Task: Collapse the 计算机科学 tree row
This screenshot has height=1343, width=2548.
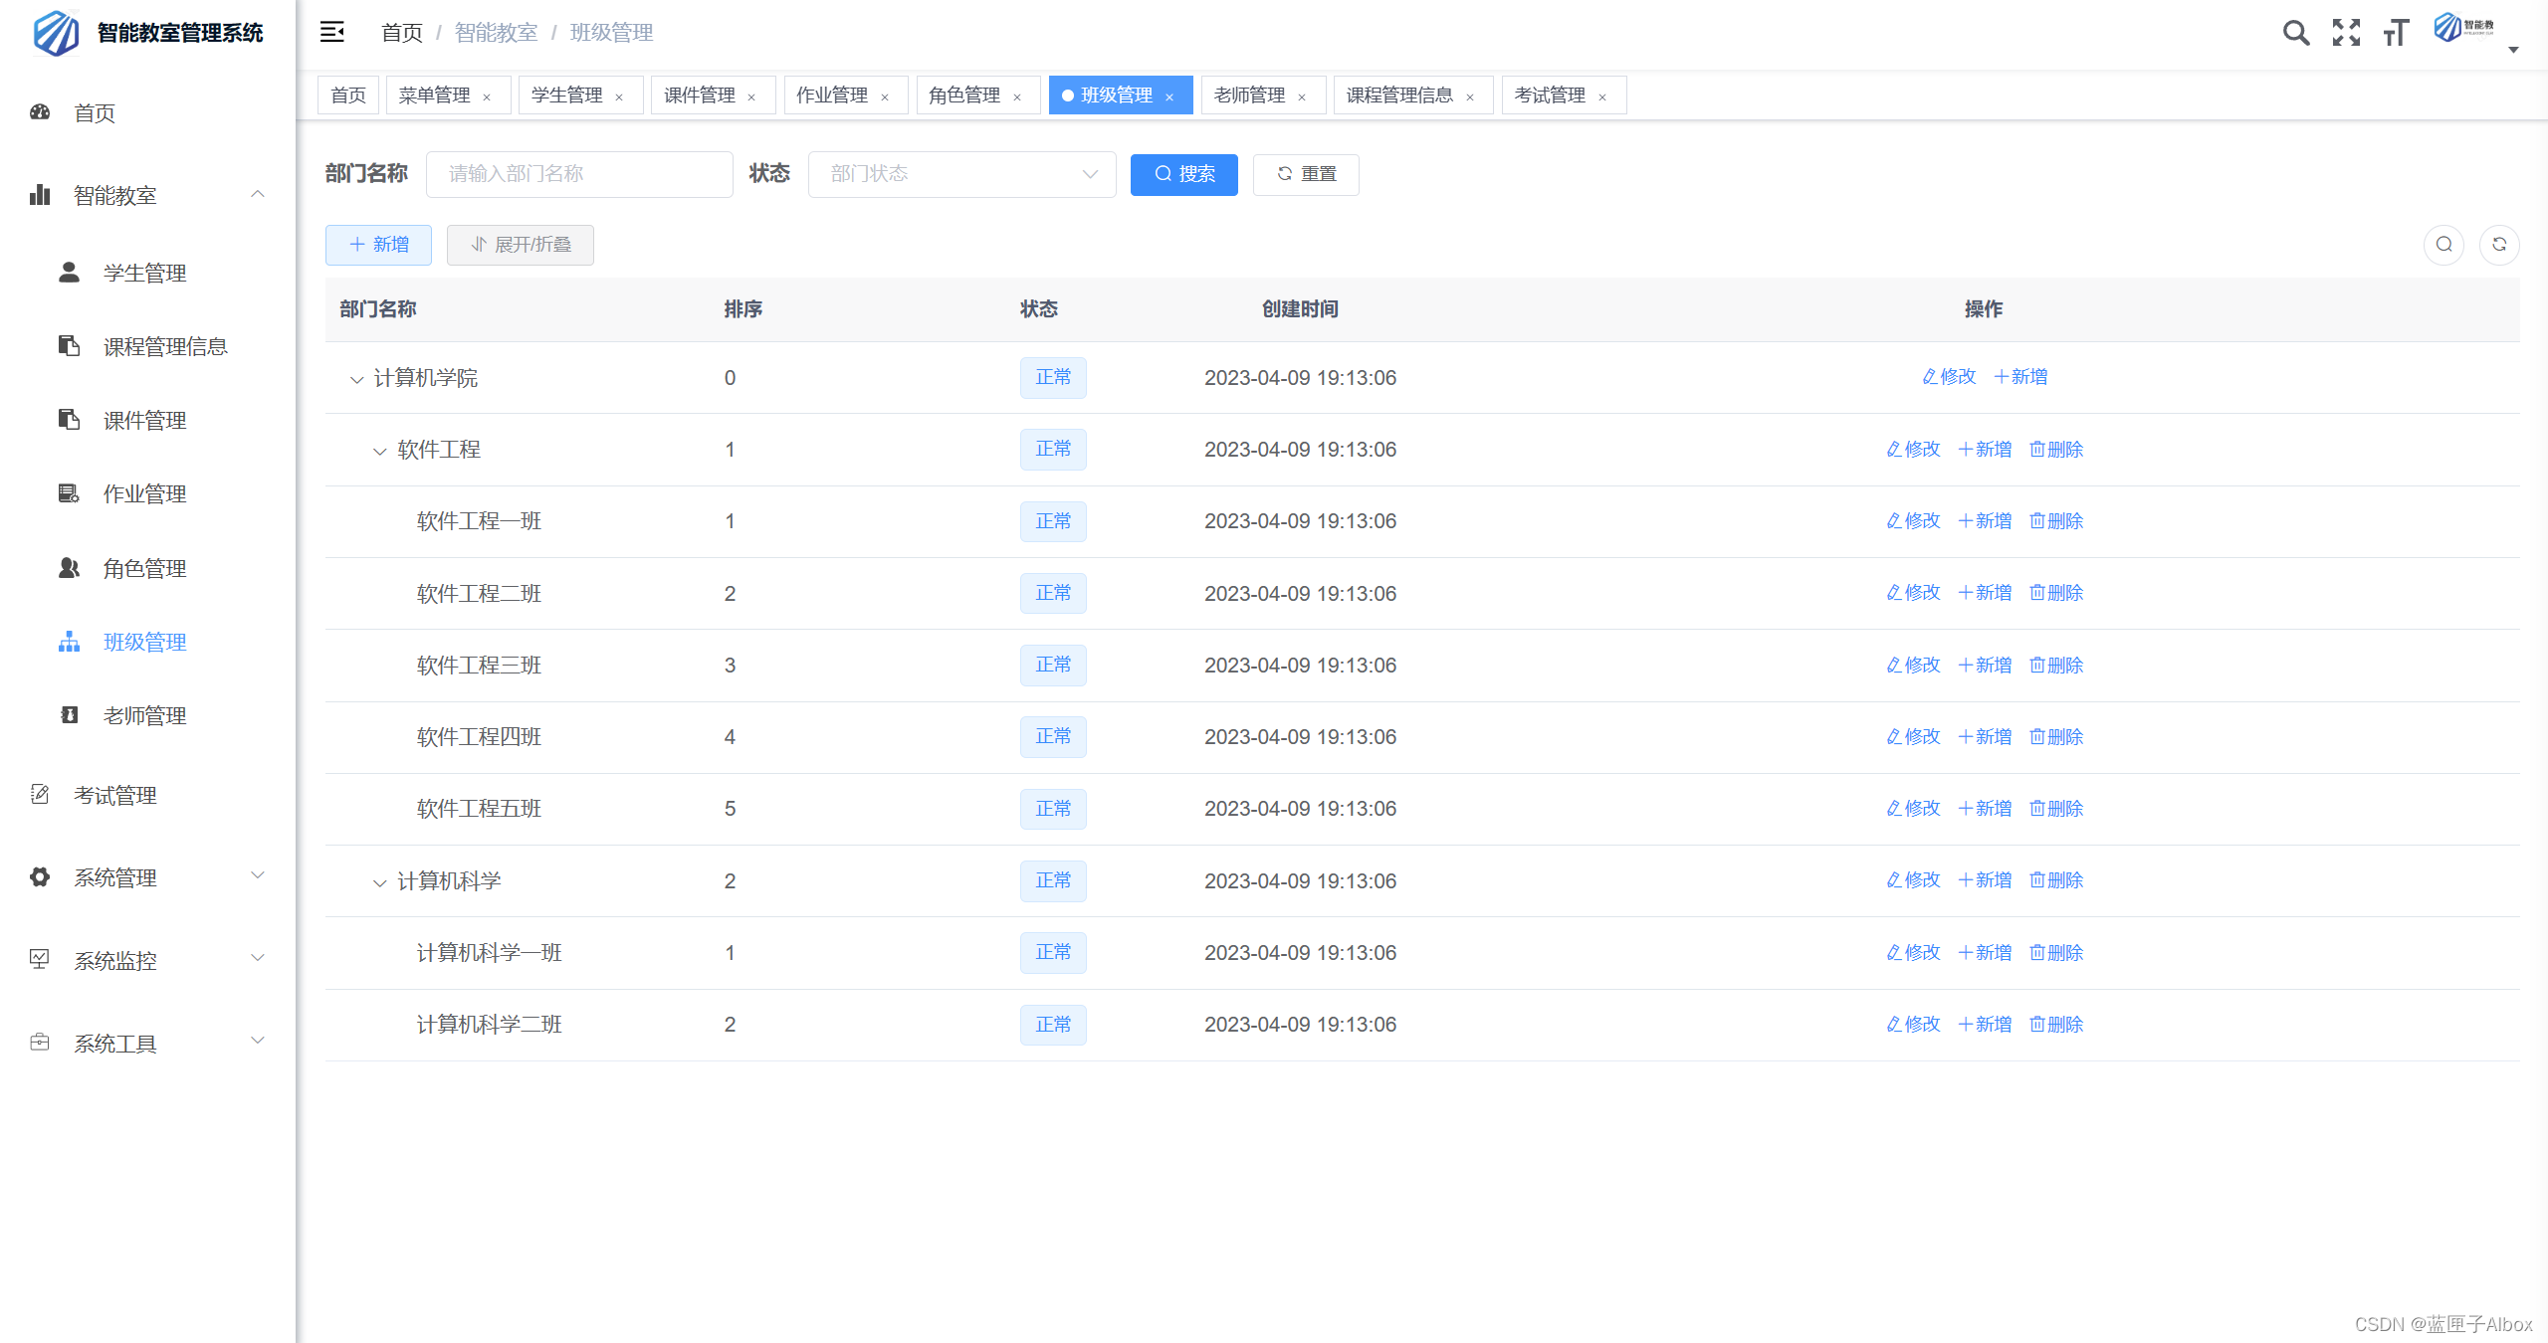Action: [379, 882]
